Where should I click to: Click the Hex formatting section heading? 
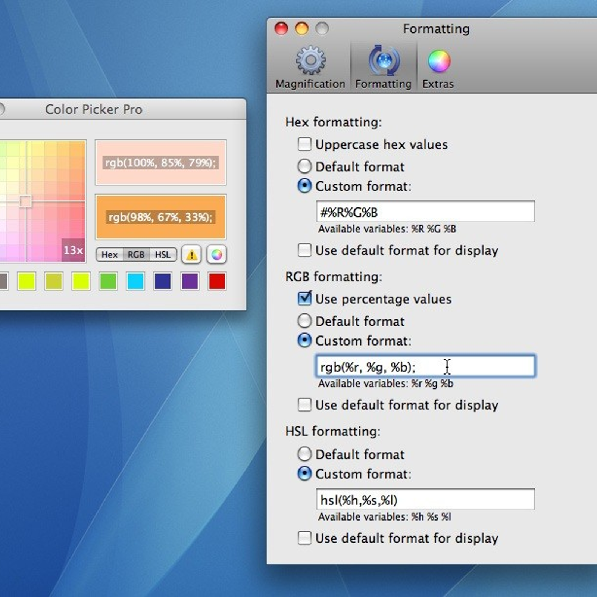(x=334, y=122)
